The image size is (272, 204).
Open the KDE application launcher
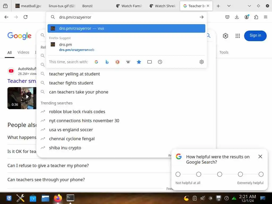coord(9,198)
